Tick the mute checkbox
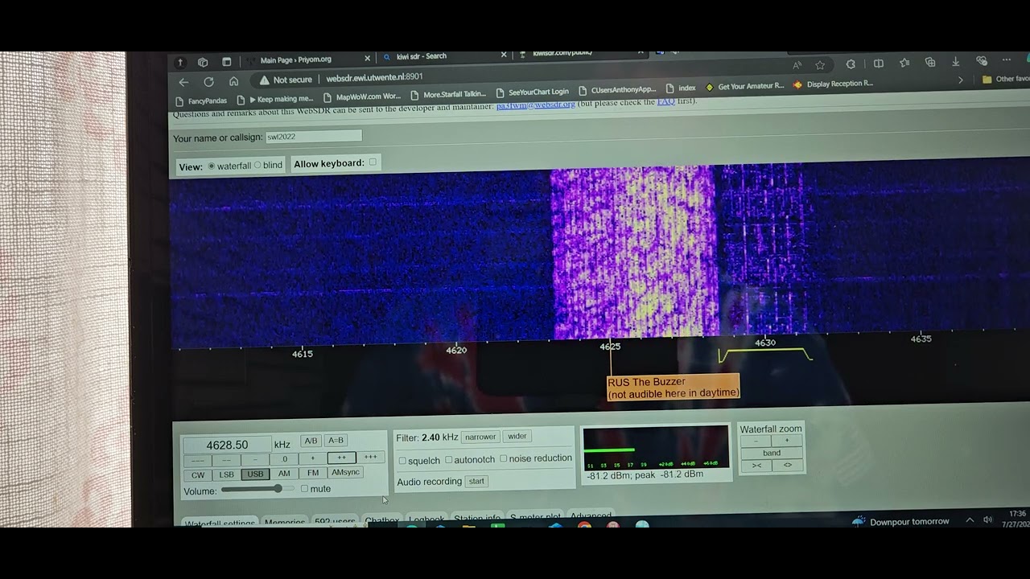The image size is (1030, 579). tap(304, 489)
